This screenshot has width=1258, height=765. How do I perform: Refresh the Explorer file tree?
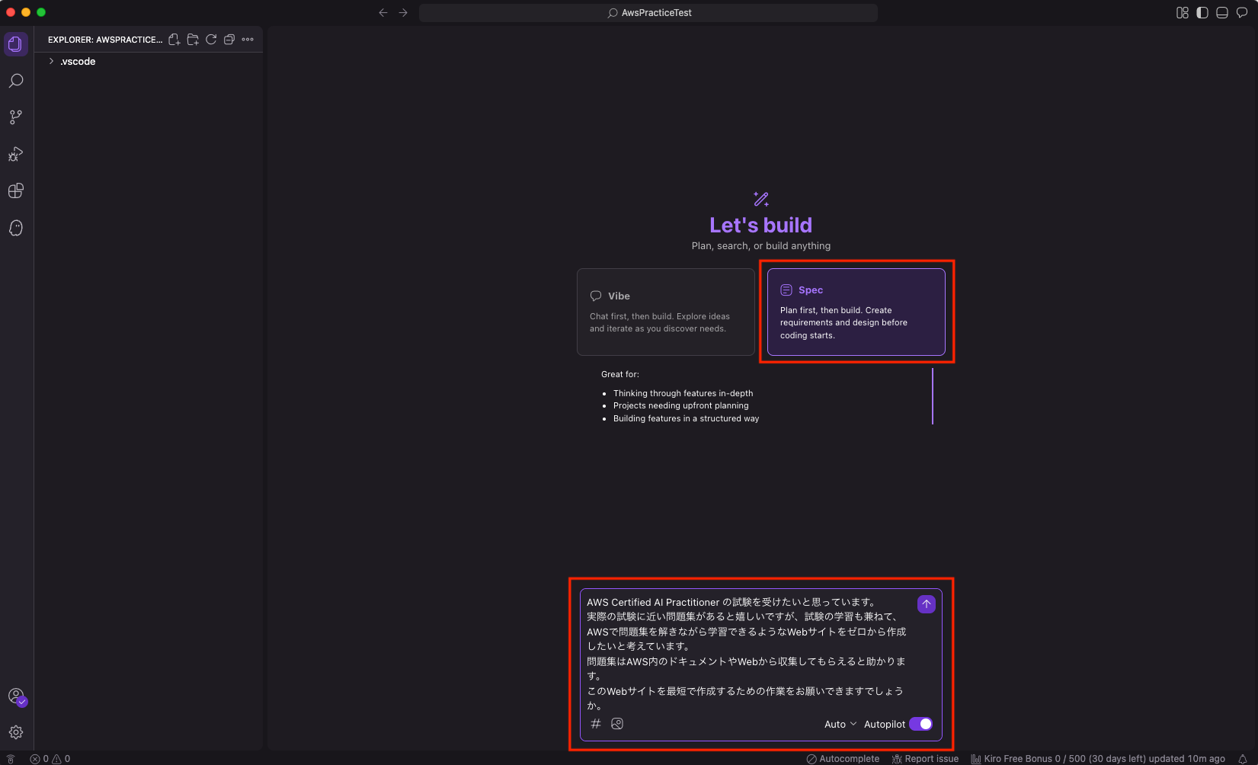click(211, 39)
